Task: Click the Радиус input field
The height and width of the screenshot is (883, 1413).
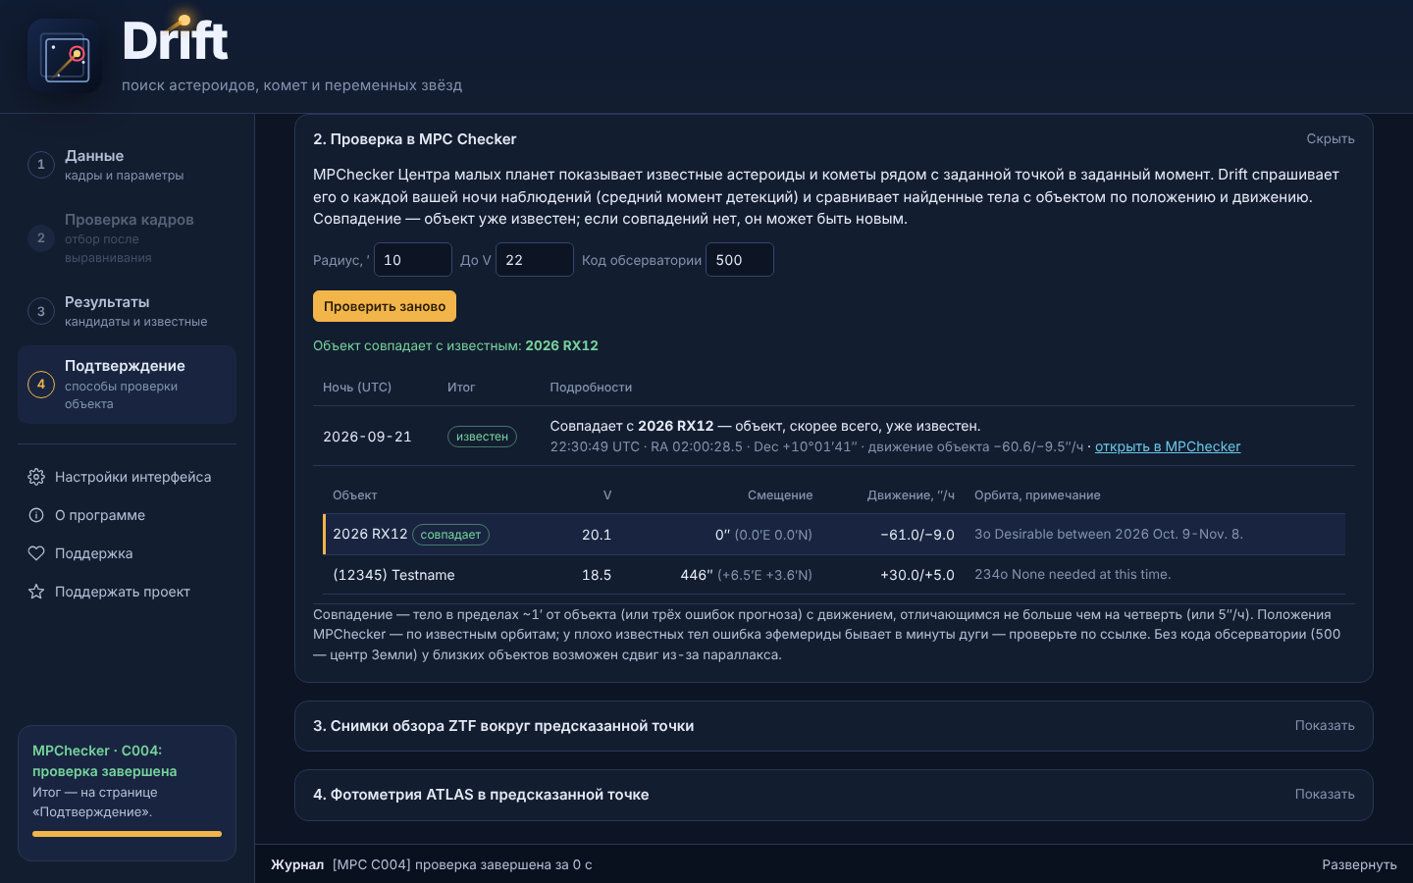Action: pyautogui.click(x=413, y=260)
